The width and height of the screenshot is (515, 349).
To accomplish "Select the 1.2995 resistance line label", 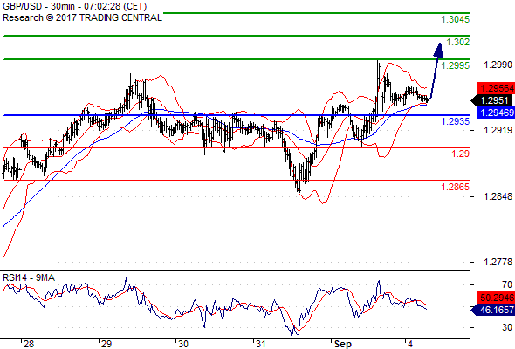I will (456, 65).
